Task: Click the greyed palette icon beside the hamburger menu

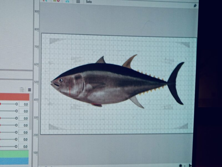Action: 22,90
